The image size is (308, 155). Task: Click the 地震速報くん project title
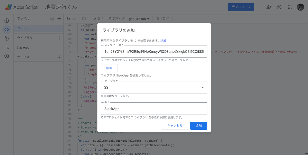coord(61,7)
